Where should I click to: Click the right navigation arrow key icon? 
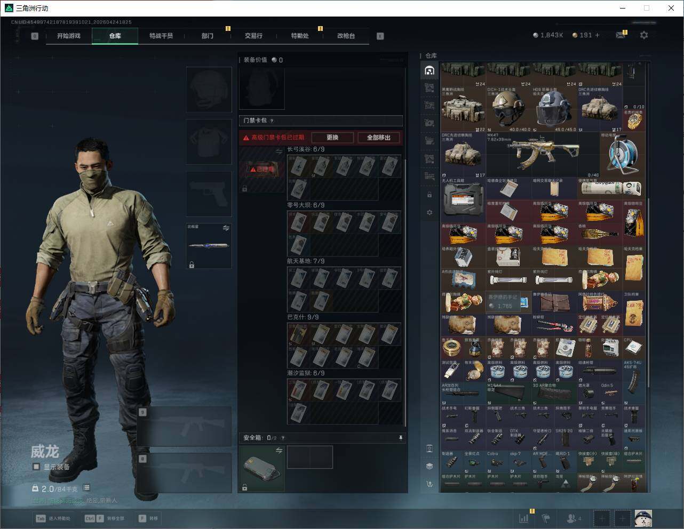pos(380,36)
